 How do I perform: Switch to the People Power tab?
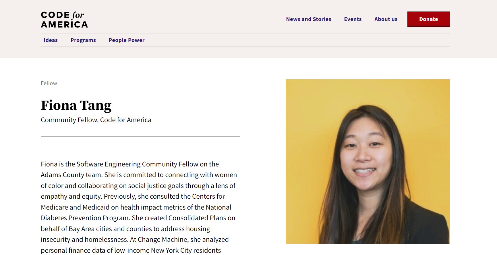[126, 40]
